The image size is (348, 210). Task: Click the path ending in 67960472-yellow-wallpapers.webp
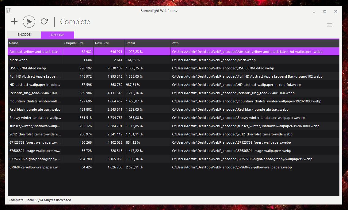(232, 167)
